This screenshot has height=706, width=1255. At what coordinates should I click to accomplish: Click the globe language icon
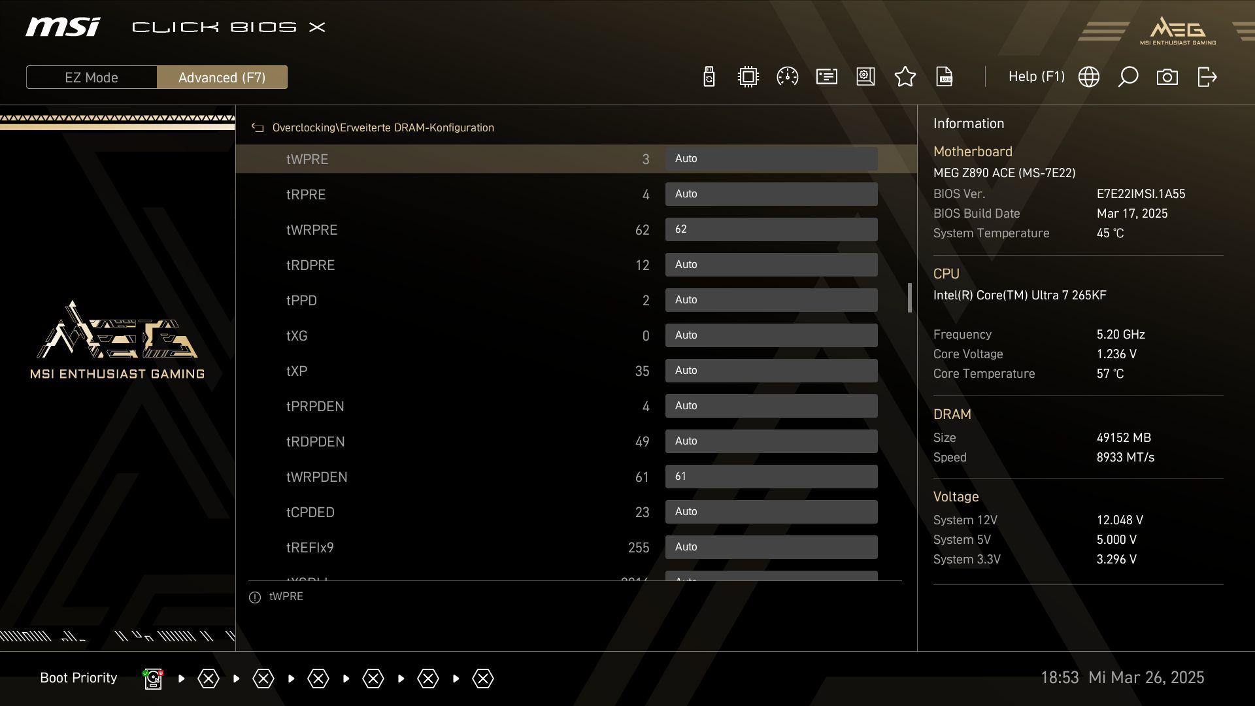(1088, 77)
